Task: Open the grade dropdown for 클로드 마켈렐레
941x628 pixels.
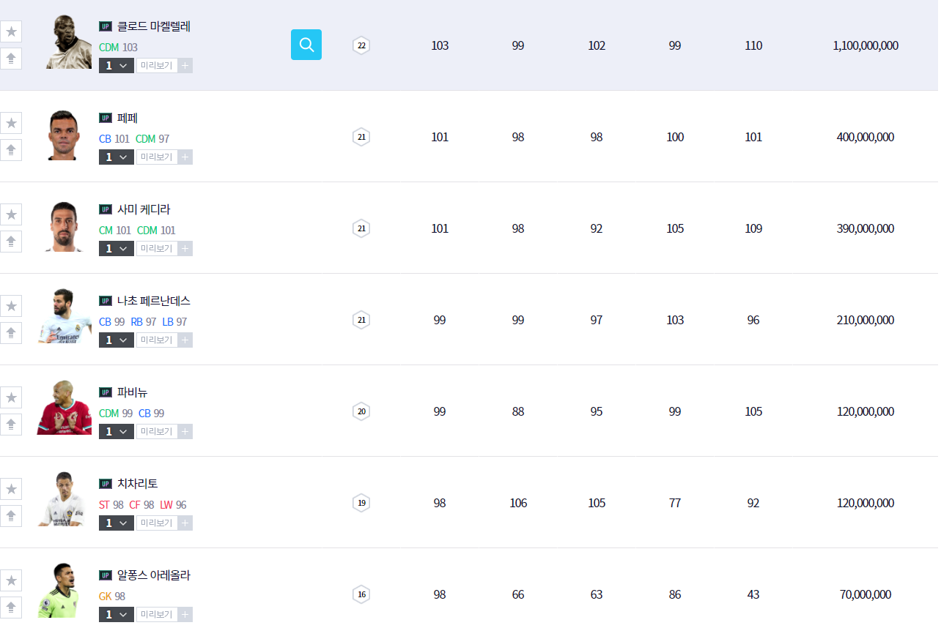Action: (x=116, y=66)
